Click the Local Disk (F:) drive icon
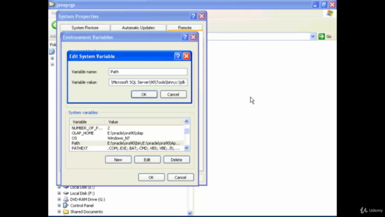385x217 pixels. click(x=66, y=193)
